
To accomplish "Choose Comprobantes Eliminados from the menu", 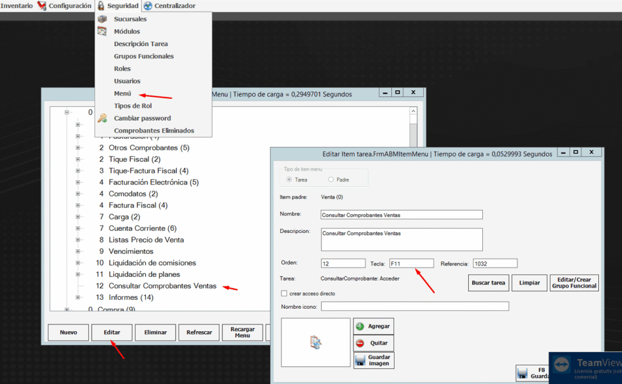I will point(154,130).
